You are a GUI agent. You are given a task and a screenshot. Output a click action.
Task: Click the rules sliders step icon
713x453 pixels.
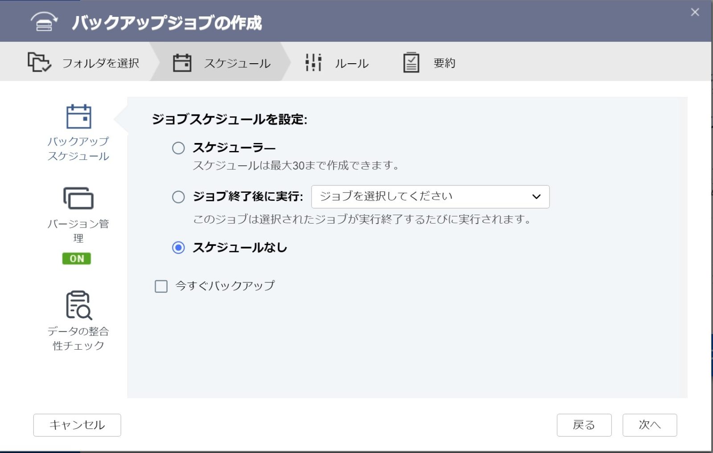click(313, 62)
